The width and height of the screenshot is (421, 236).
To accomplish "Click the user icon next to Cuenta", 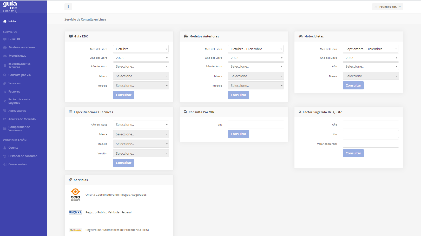I will tap(5, 148).
